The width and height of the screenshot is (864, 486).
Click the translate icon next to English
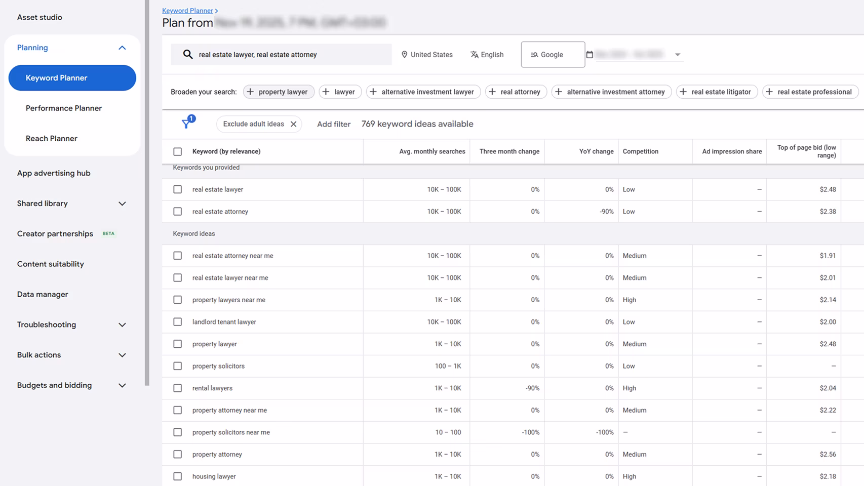(x=474, y=54)
